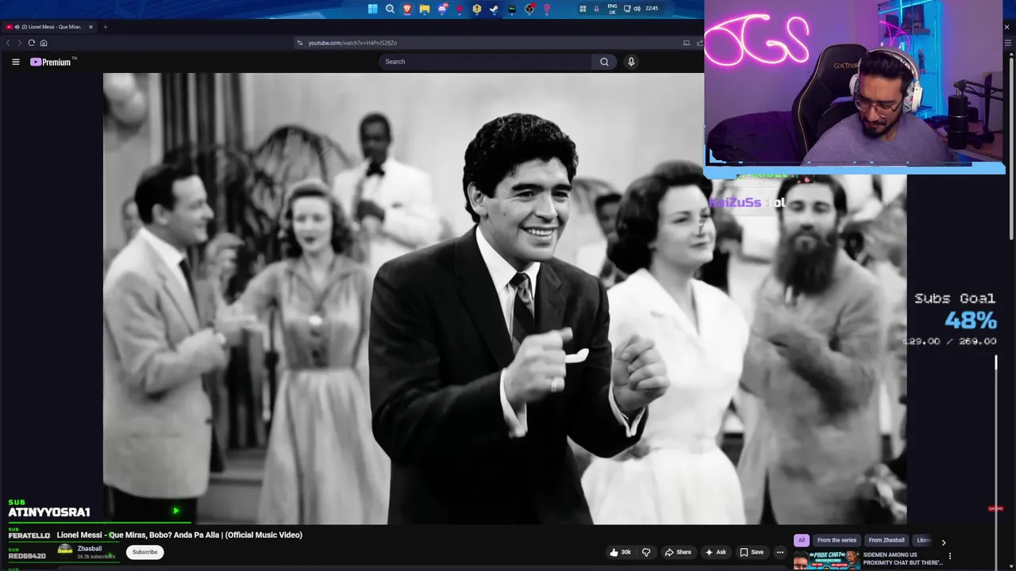Open Brave browser from taskbar
Screen dimensions: 1016x571
click(407, 9)
